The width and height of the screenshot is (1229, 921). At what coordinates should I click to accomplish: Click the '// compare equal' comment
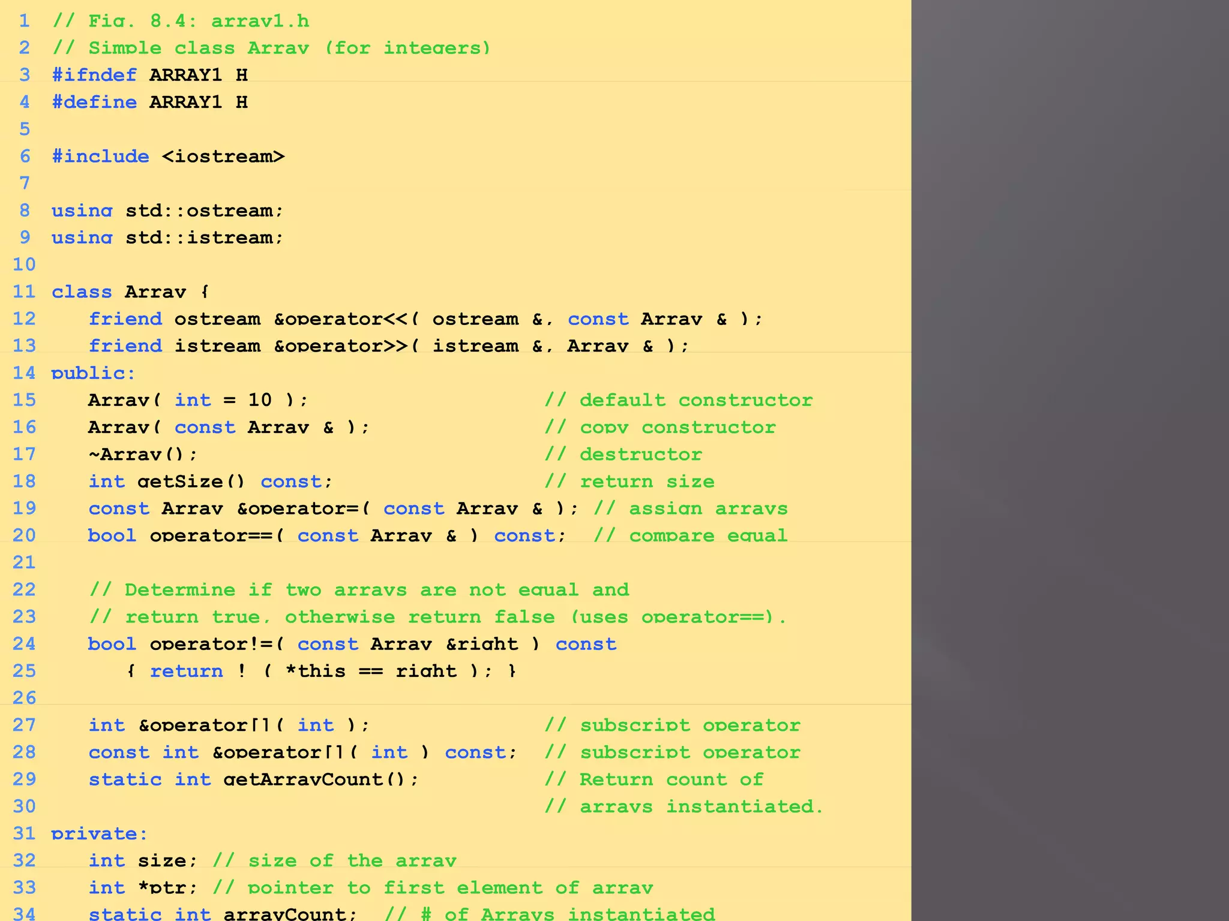click(691, 535)
